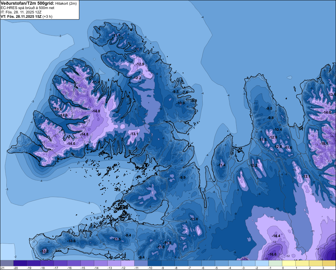The image size is (336, 270).
Task: Select the legend swatch between -6 and -5
Action: (208, 263)
